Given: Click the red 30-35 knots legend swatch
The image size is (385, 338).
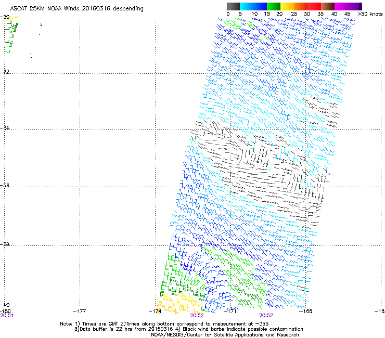Looking at the screenshot, I should click(314, 6).
